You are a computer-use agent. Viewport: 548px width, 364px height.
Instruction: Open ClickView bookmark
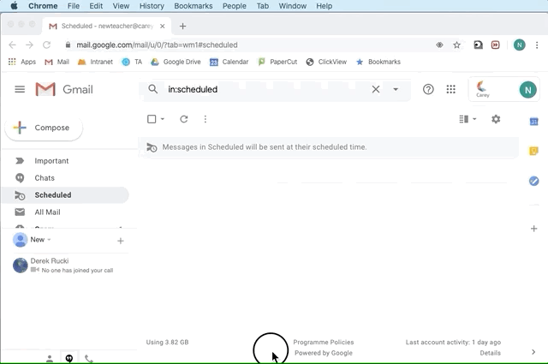click(326, 62)
